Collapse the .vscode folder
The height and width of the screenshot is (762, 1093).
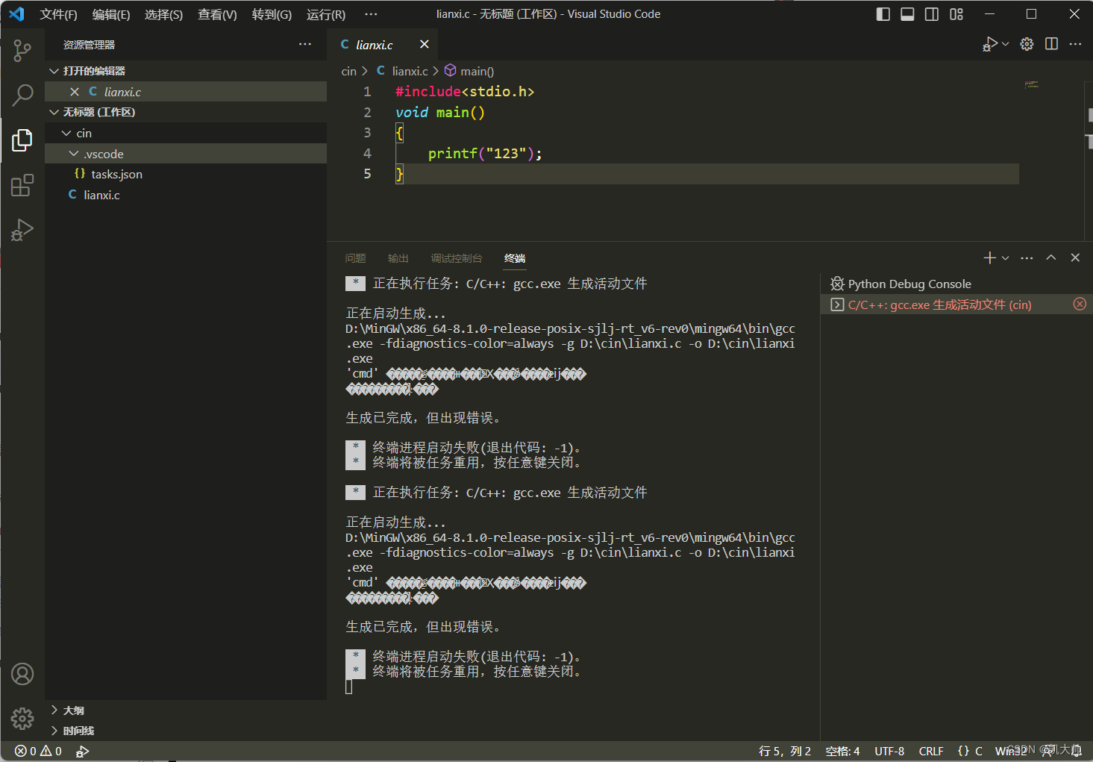pyautogui.click(x=186, y=154)
